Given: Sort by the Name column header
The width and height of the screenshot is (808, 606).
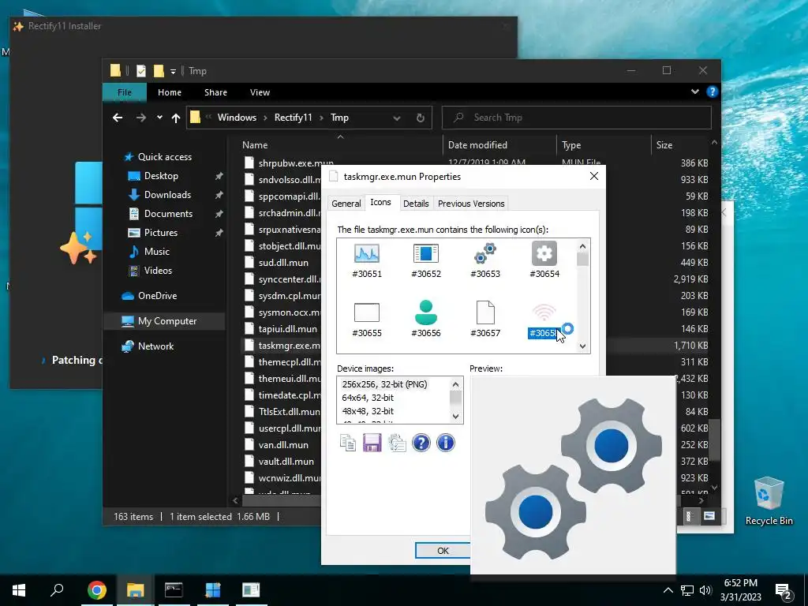Looking at the screenshot, I should coord(255,145).
